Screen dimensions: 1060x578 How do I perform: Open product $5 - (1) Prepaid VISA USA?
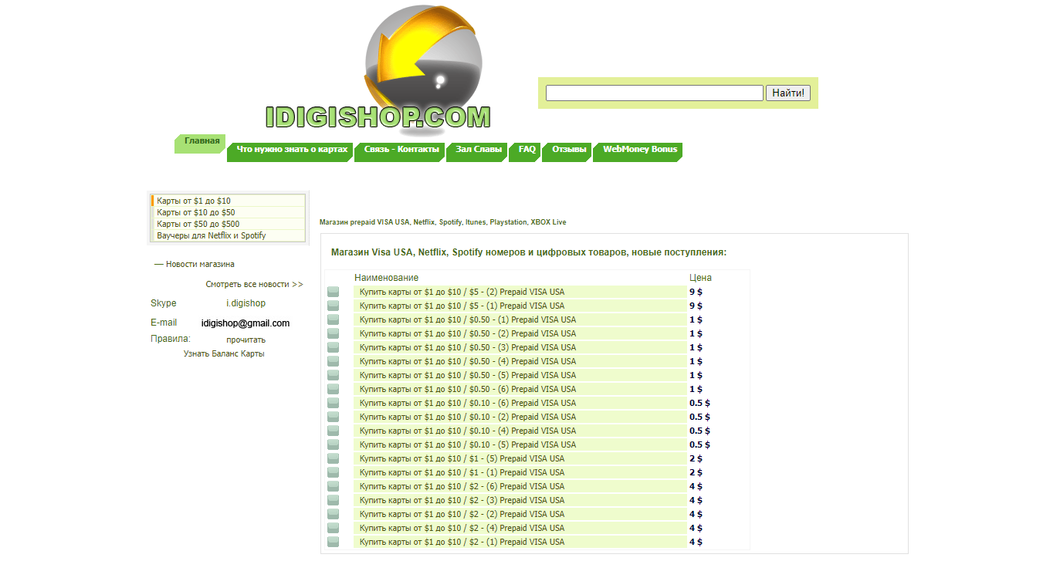coord(462,306)
